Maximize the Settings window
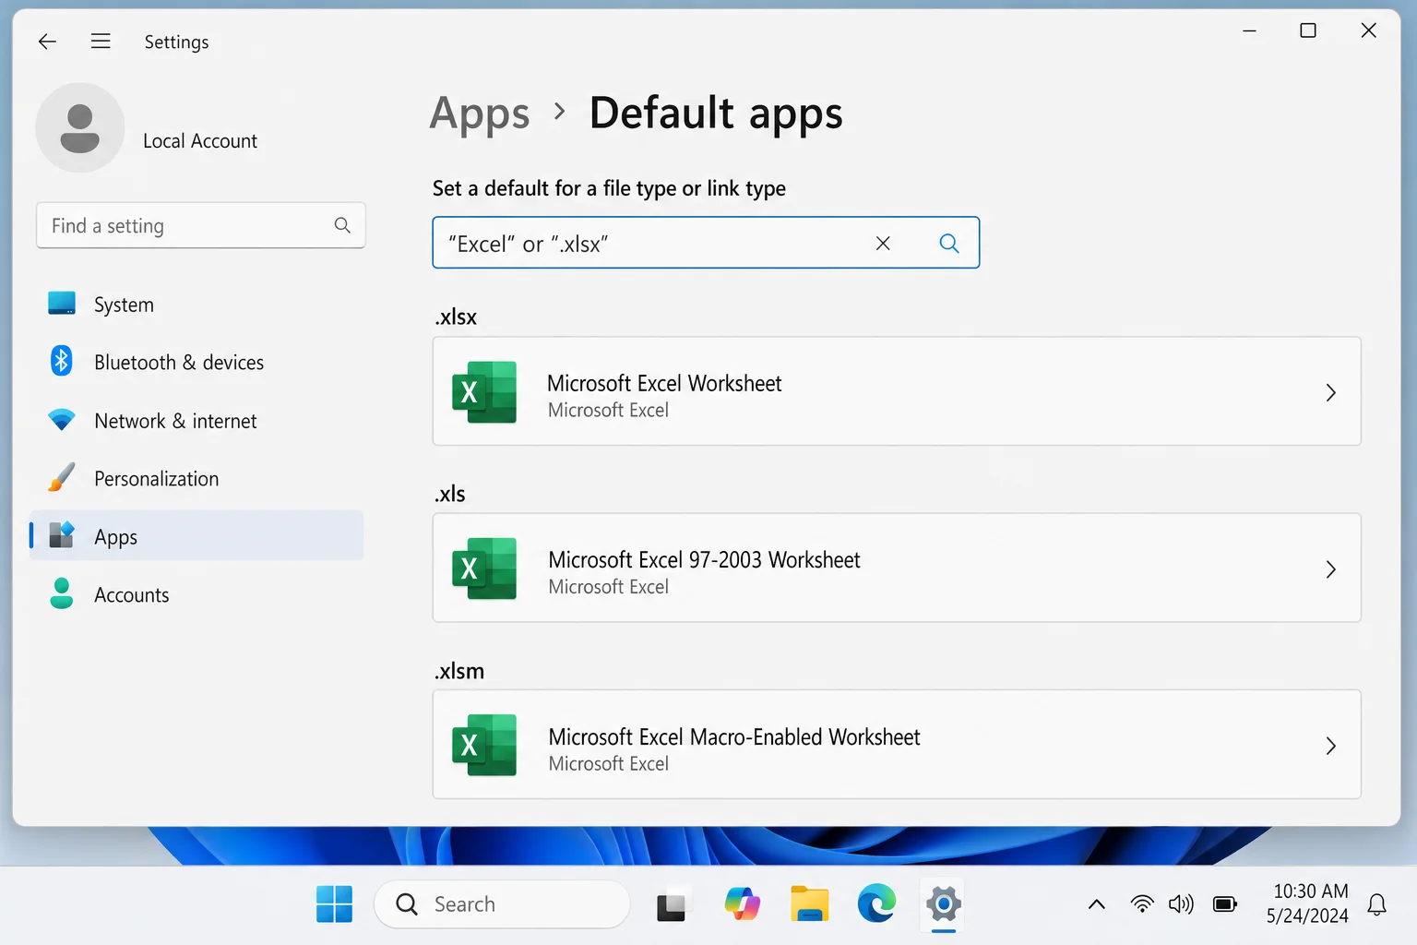Viewport: 1417px width, 945px height. (1308, 30)
